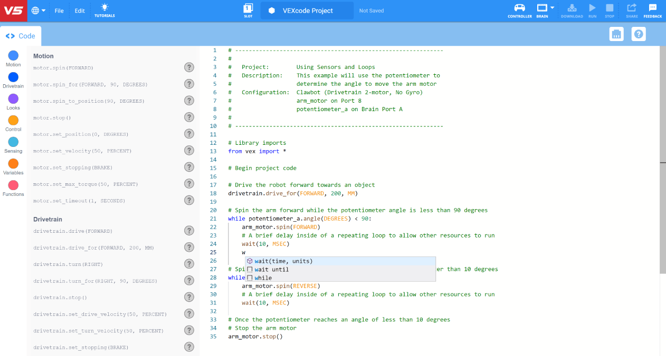666x356 pixels.
Task: Select drivetrain.stop() command text
Action: 60,298
